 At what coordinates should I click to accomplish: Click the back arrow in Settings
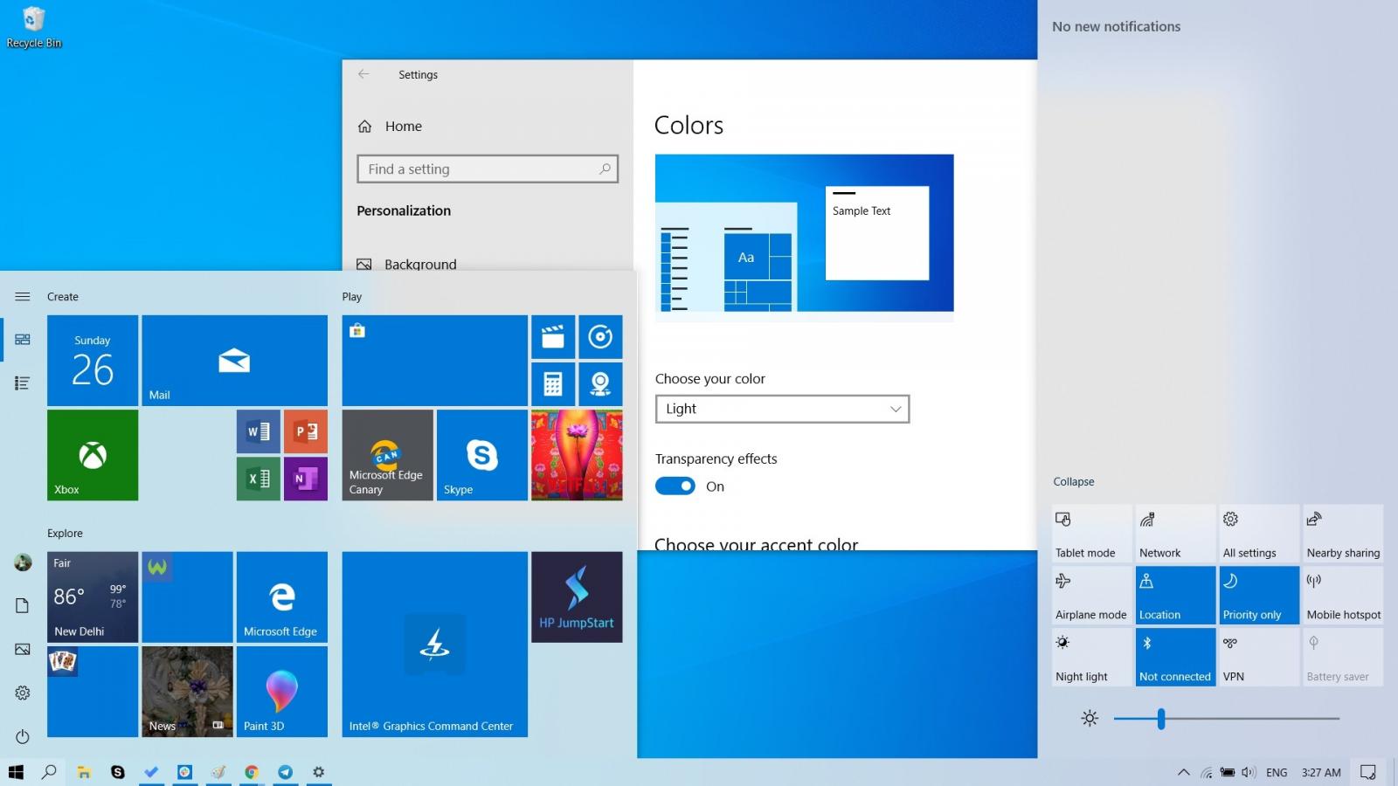pos(363,74)
